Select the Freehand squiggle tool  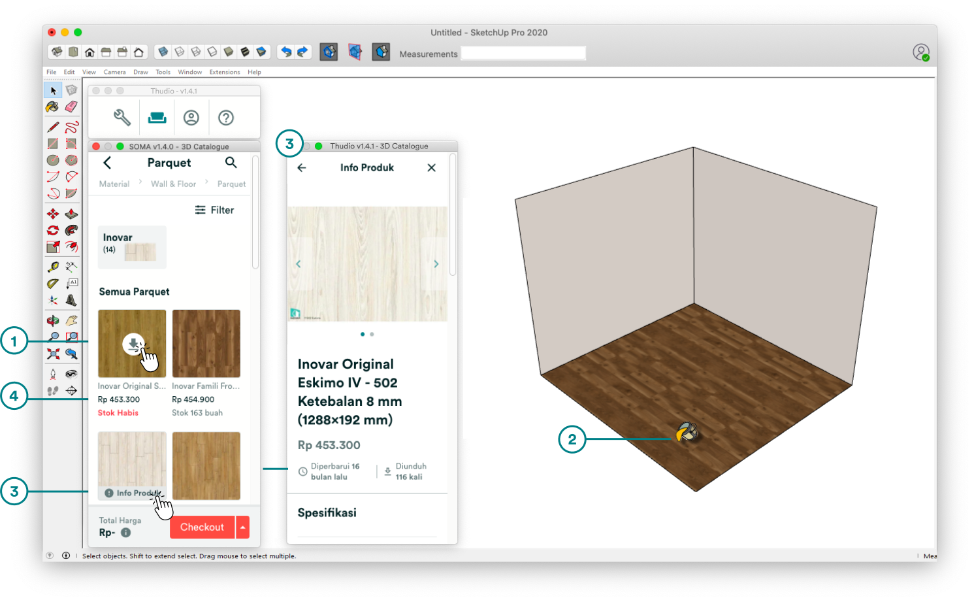pos(71,127)
